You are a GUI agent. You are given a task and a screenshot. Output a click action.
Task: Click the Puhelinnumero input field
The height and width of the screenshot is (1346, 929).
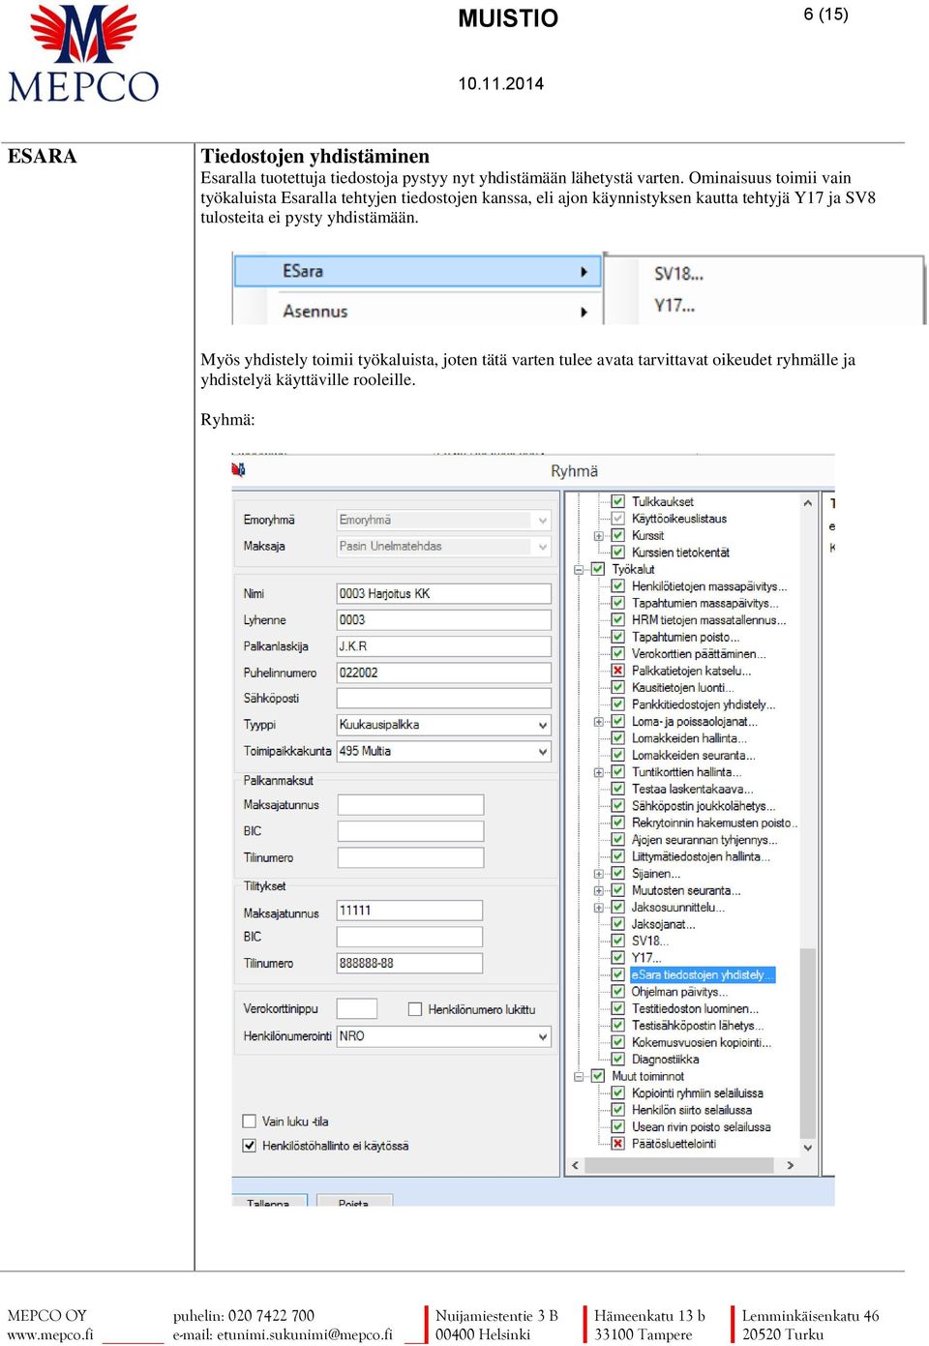[x=443, y=673]
